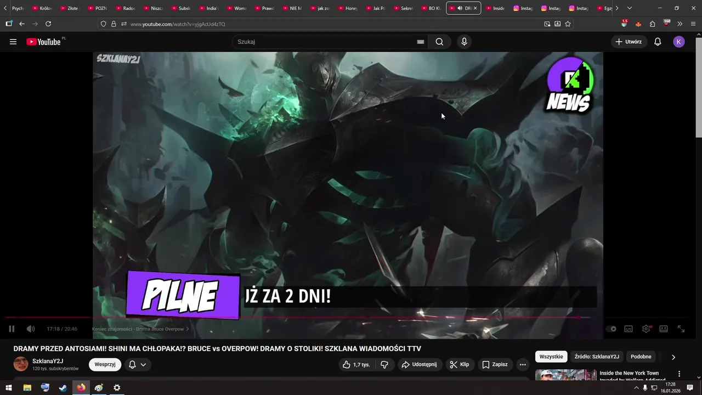The width and height of the screenshot is (702, 395).
Task: Show hidden system tray icons chevron
Action: tap(636, 388)
